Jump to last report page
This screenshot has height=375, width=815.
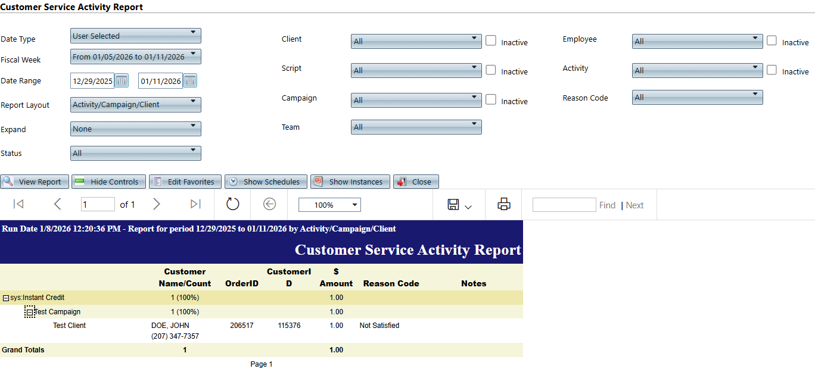(x=195, y=204)
